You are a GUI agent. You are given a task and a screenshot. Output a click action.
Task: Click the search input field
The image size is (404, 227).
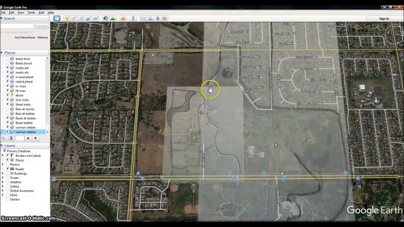tap(17, 26)
